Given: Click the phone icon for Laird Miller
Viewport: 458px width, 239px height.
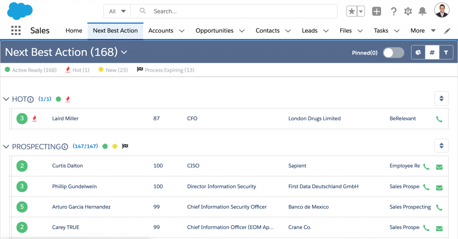Looking at the screenshot, I should coord(439,119).
